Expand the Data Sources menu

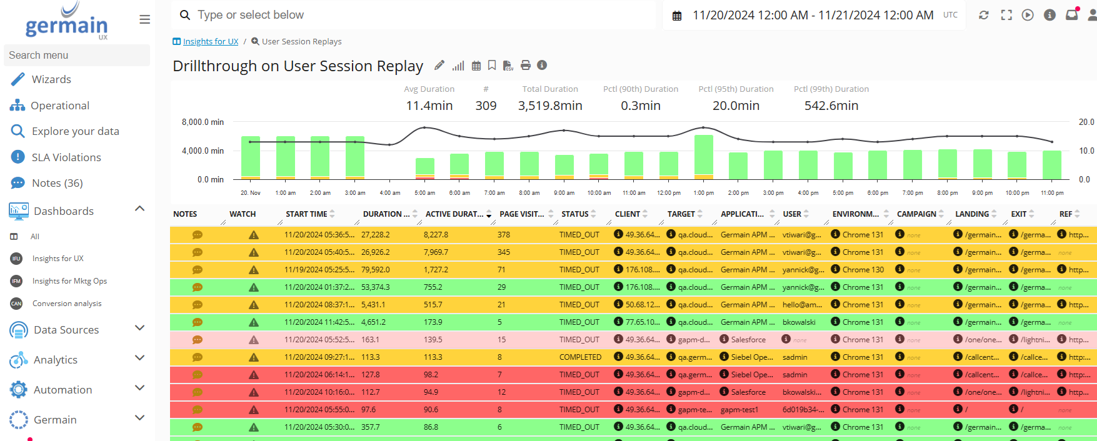coord(140,329)
